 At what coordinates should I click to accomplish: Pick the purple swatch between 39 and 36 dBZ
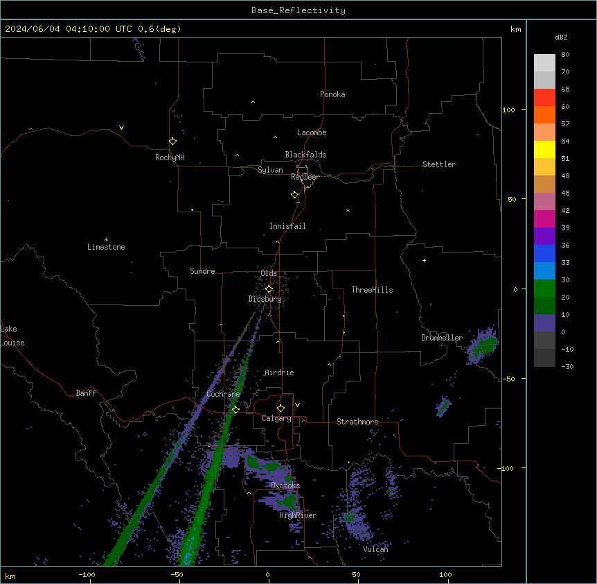click(544, 237)
